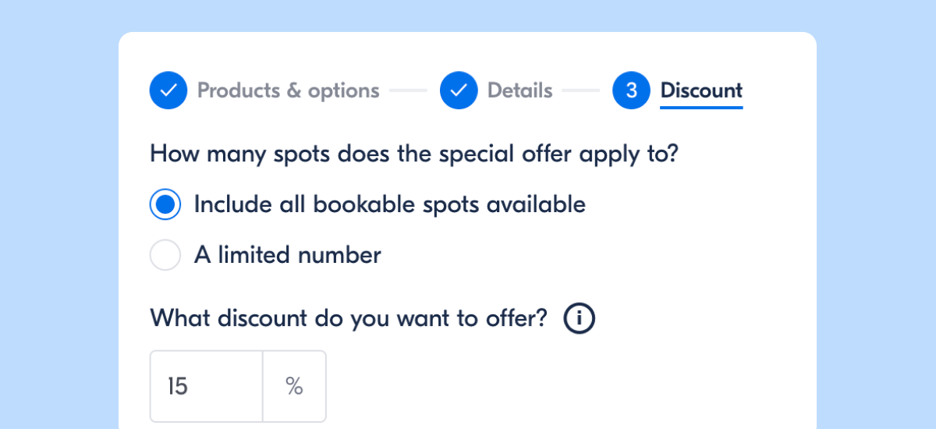Screen dimensions: 936x429
Task: Click the Details step checkmark icon
Action: point(459,90)
